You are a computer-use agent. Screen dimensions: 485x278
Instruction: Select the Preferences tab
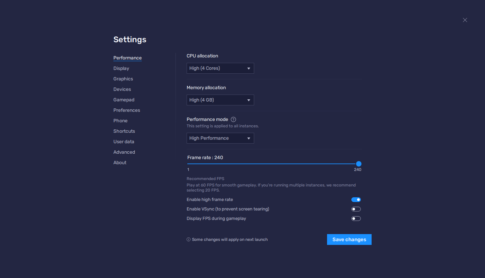tap(127, 110)
